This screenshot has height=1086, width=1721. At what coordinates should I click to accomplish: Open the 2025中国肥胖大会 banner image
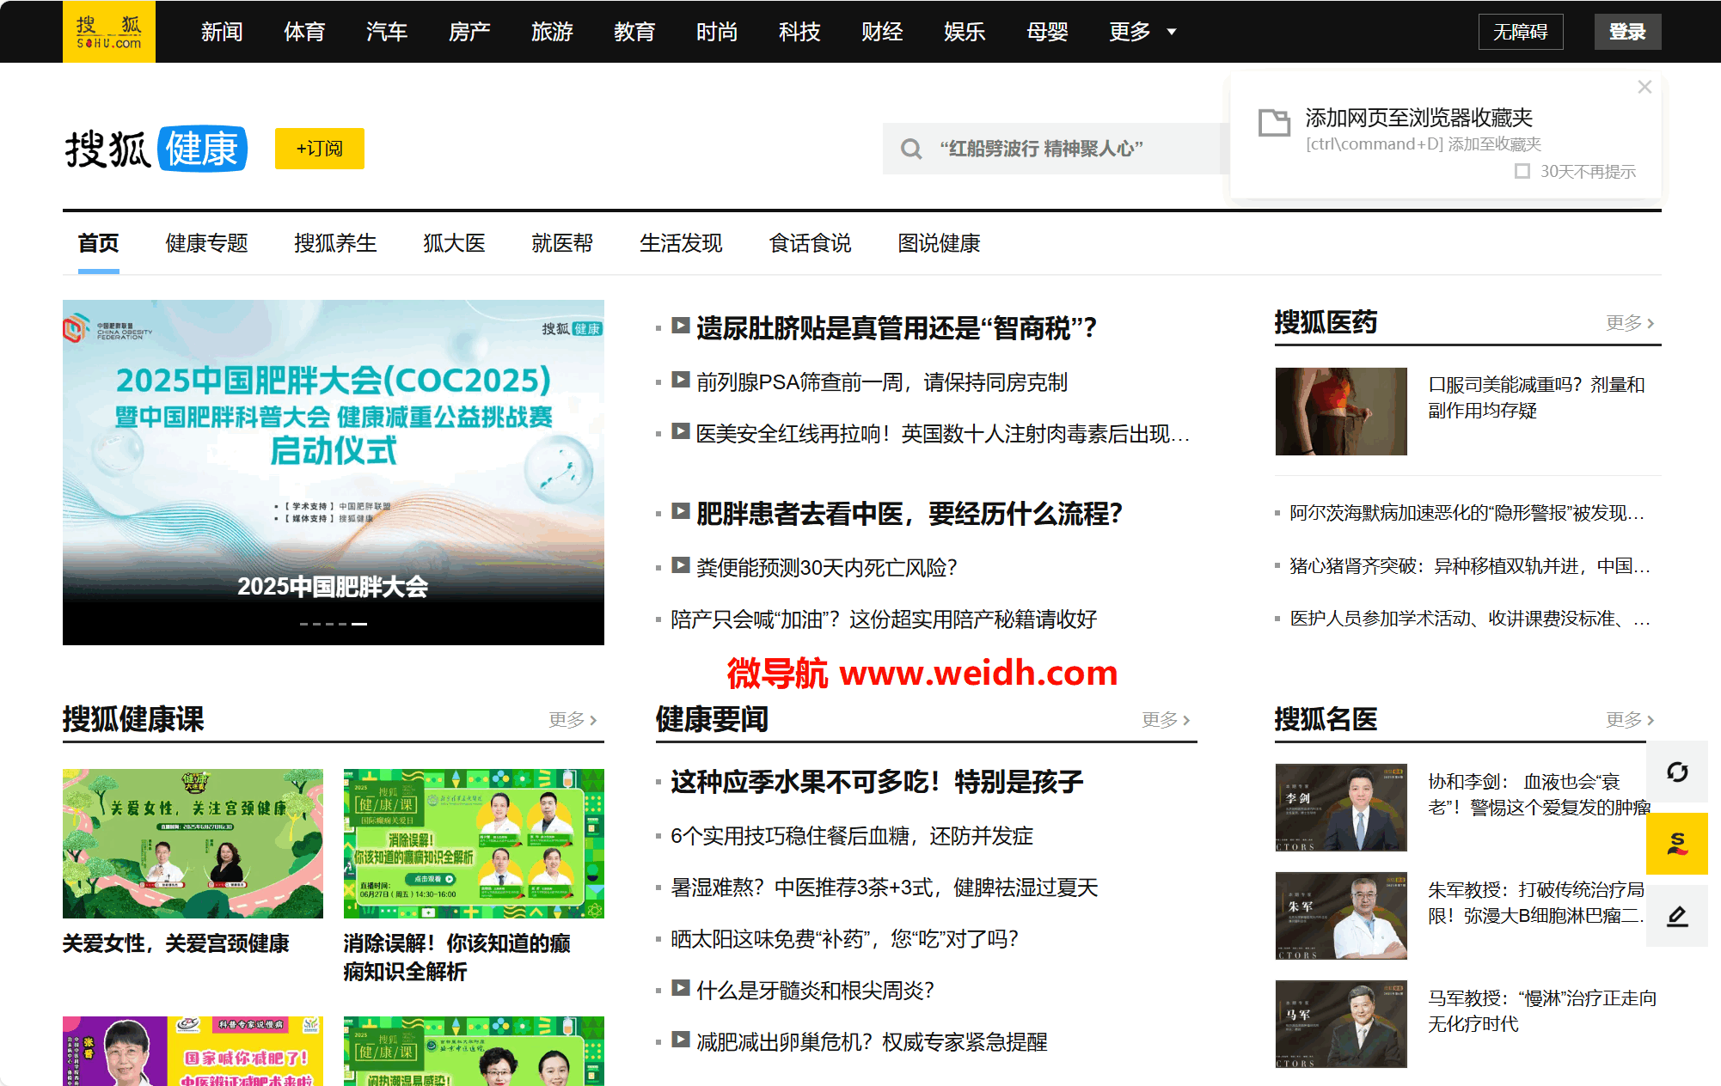(x=334, y=473)
